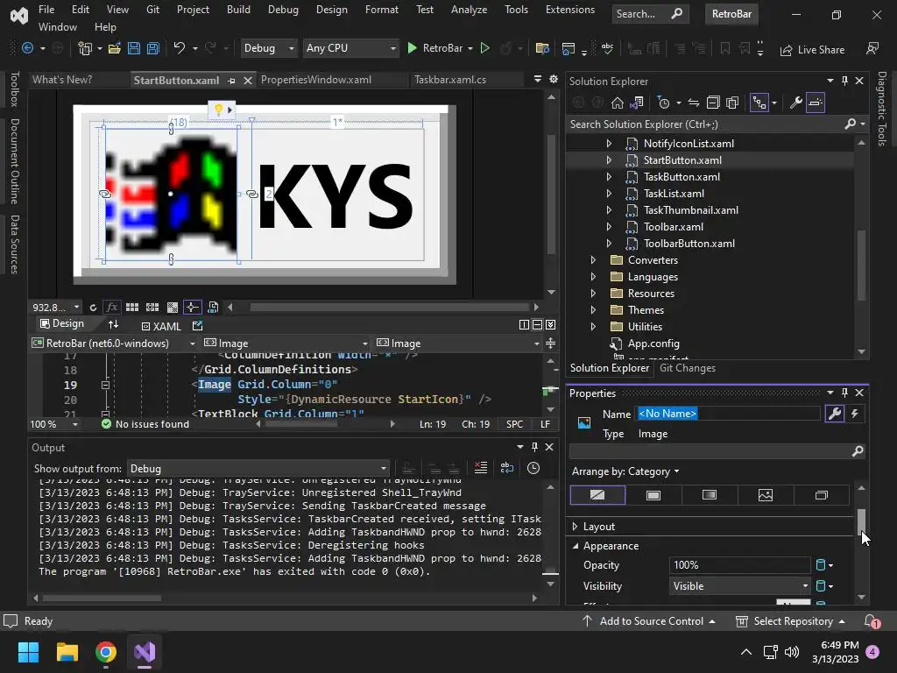This screenshot has height=673, width=897.
Task: Open the Visibility dropdown in Properties
Action: point(739,586)
